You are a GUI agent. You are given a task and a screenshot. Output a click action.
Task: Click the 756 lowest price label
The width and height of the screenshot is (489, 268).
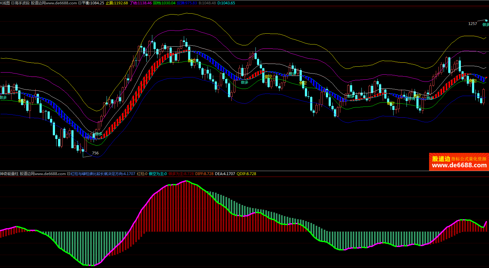[x=95, y=153]
